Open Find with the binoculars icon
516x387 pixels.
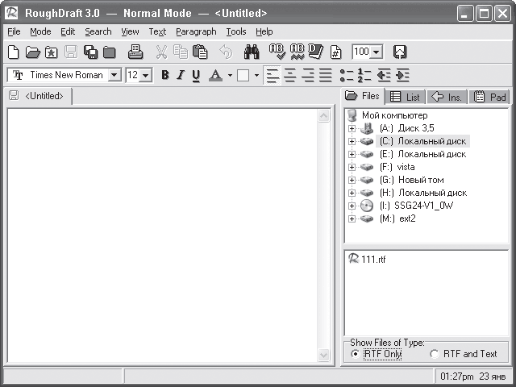(252, 52)
